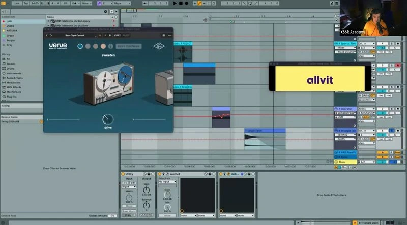This screenshot has height=225, width=407.
Task: Click the Link button in top bar
Action: [17, 3]
